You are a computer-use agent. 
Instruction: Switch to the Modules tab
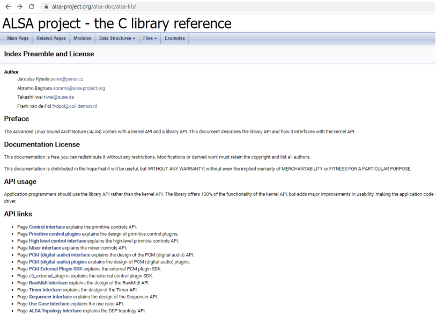coord(82,38)
